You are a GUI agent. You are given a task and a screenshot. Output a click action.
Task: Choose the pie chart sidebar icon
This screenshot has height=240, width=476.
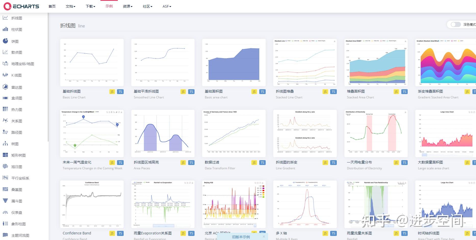(5, 41)
